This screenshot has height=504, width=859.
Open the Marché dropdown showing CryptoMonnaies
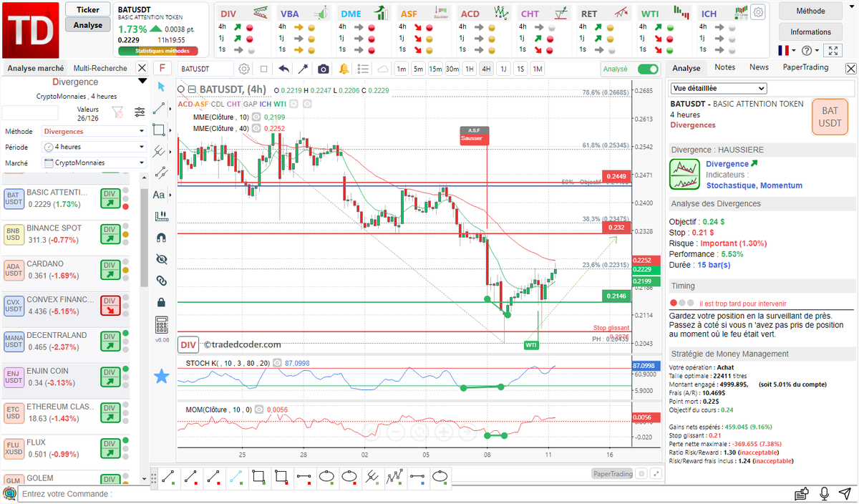tap(94, 163)
